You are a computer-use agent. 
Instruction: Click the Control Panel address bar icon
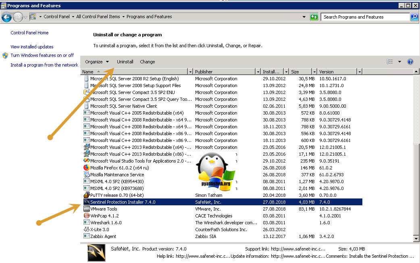(33, 17)
